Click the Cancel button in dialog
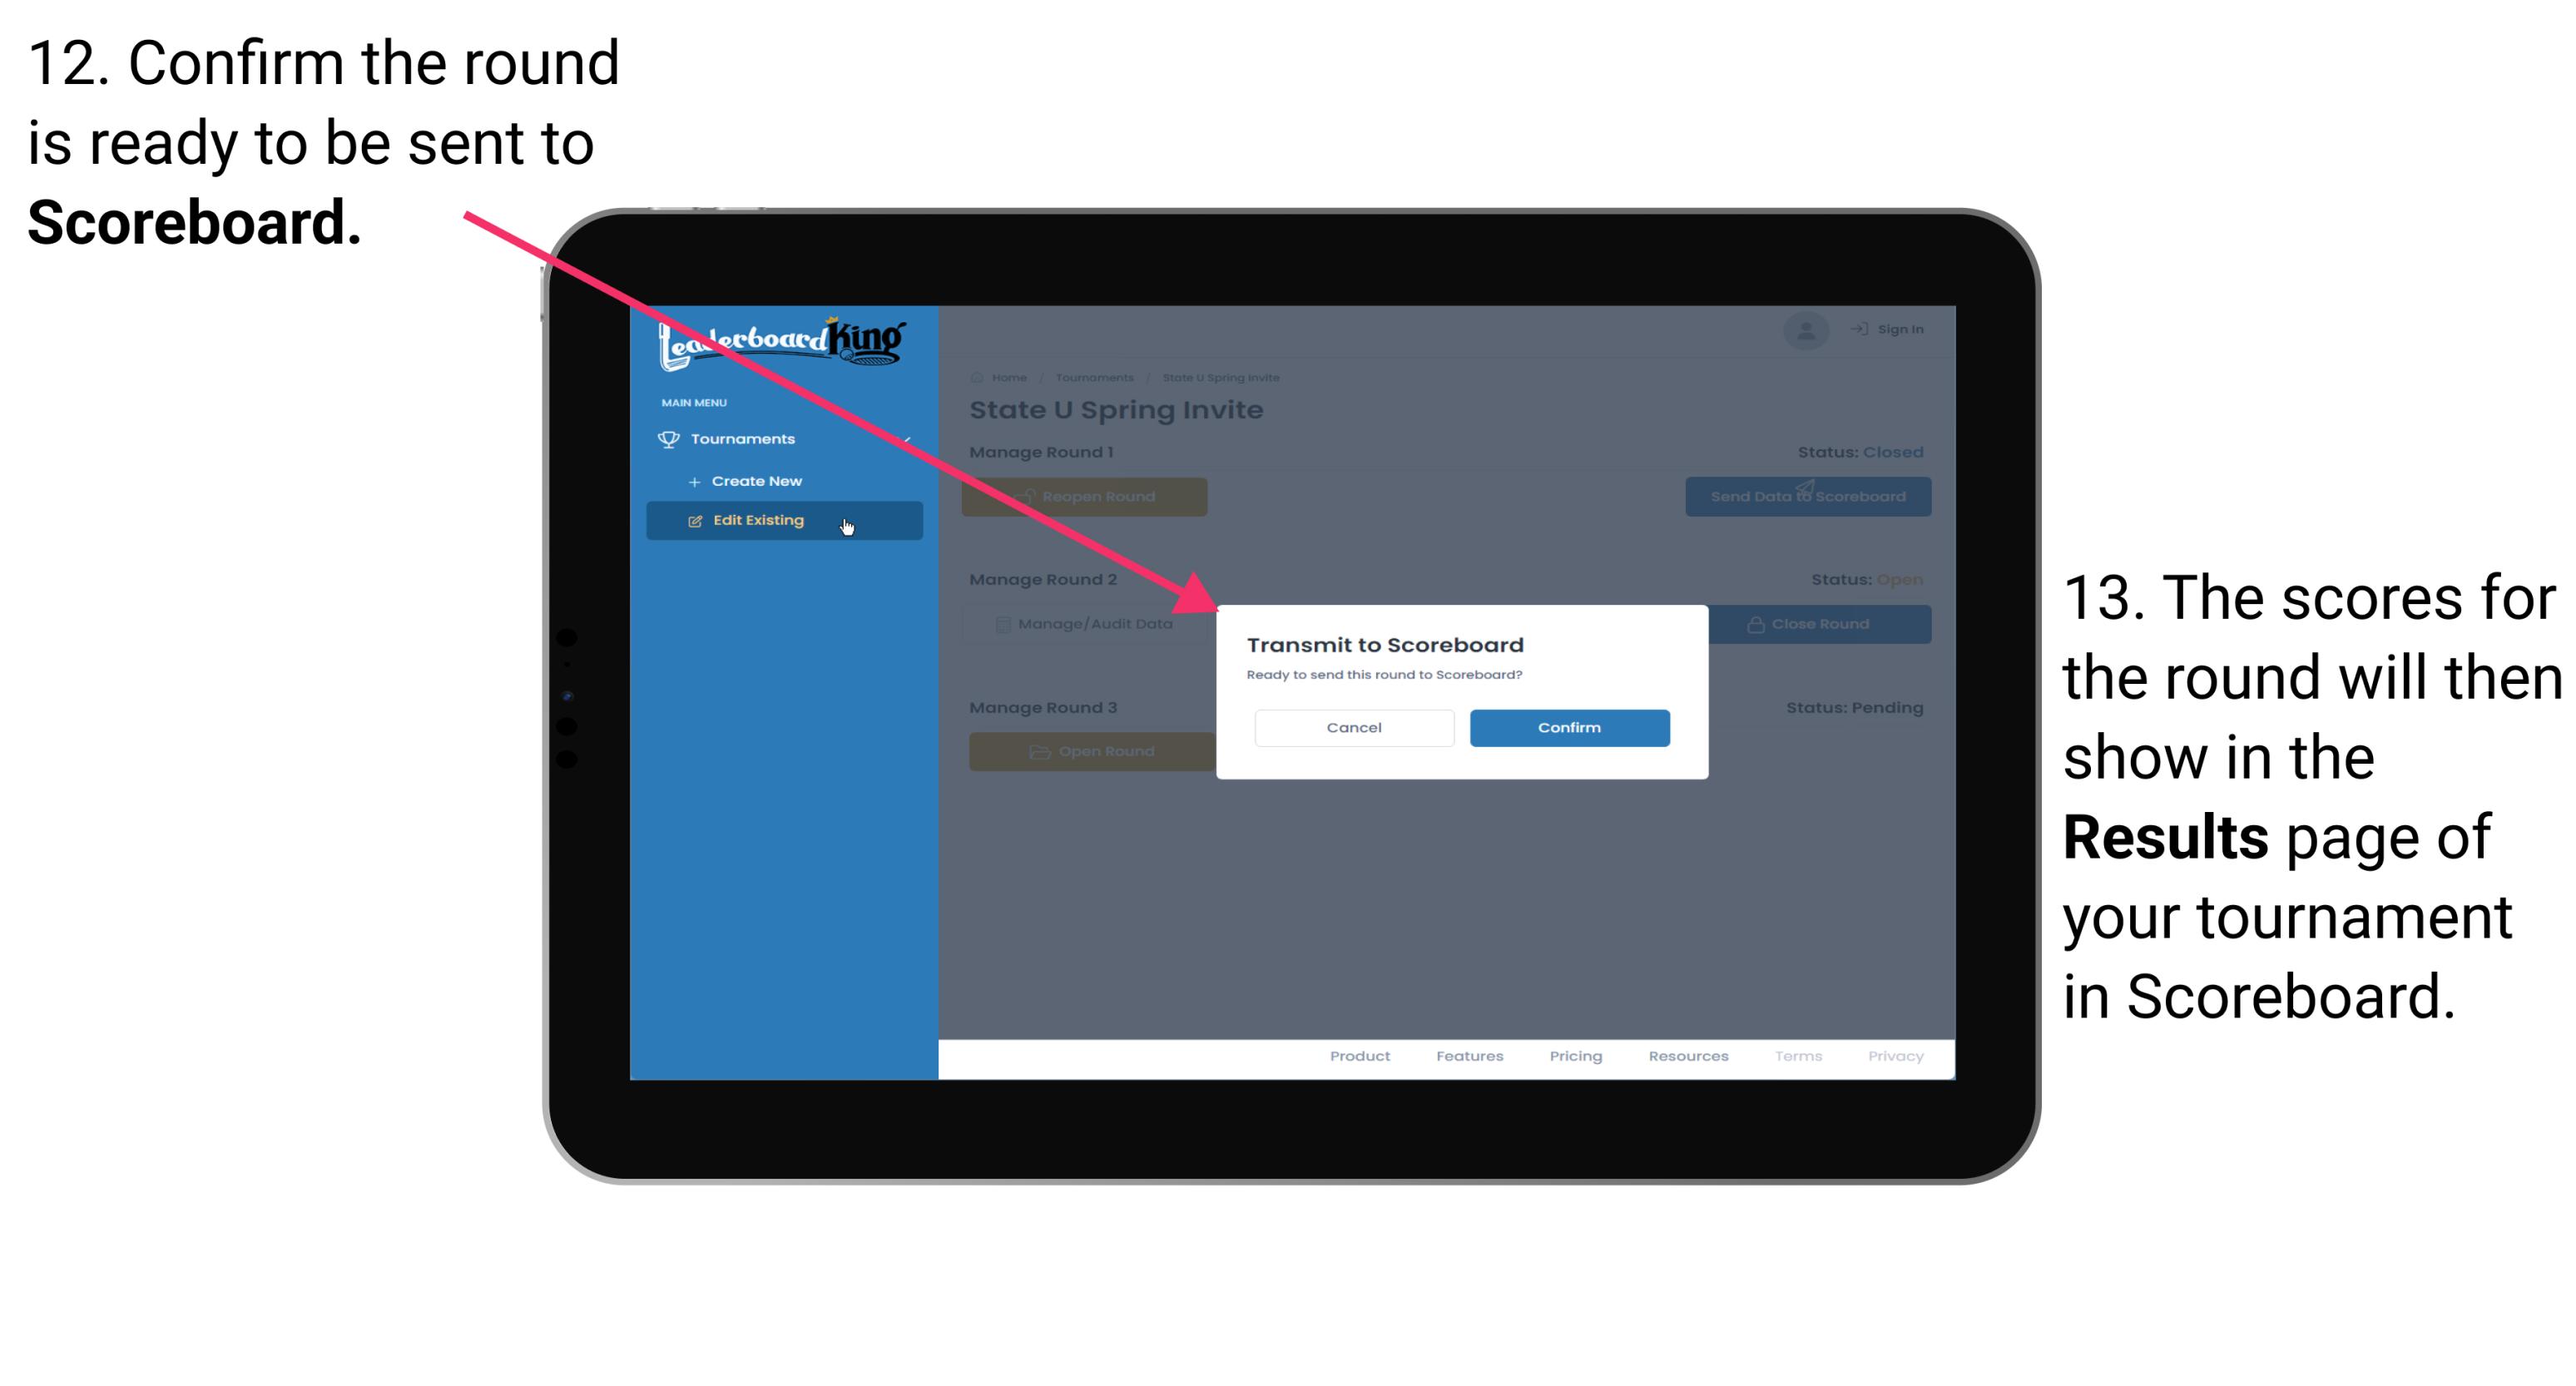 [1354, 727]
